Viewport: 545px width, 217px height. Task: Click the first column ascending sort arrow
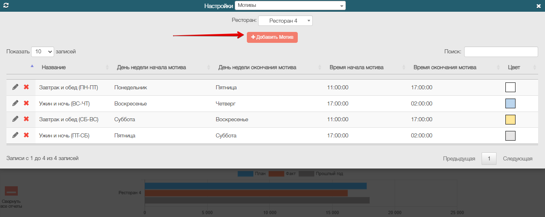point(32,66)
